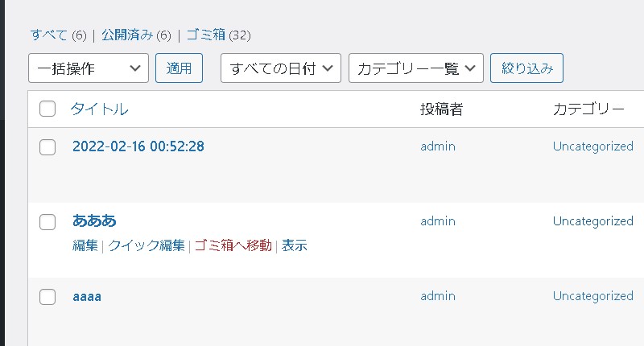Move あああ to trash via ゴミ箱へ移動
This screenshot has width=644, height=346.
[233, 245]
